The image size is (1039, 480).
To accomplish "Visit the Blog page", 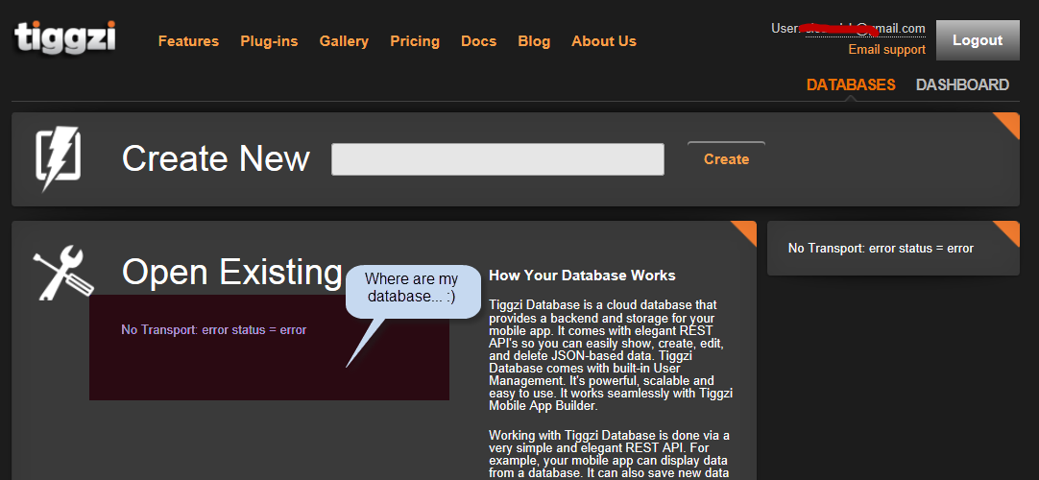I will click(534, 41).
